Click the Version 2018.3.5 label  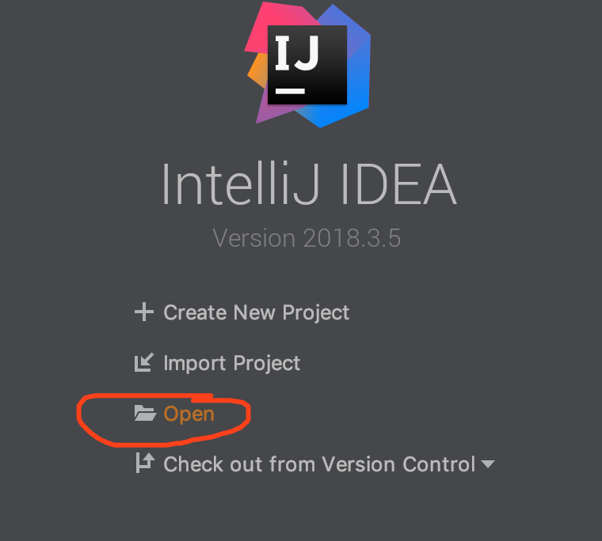(x=307, y=238)
